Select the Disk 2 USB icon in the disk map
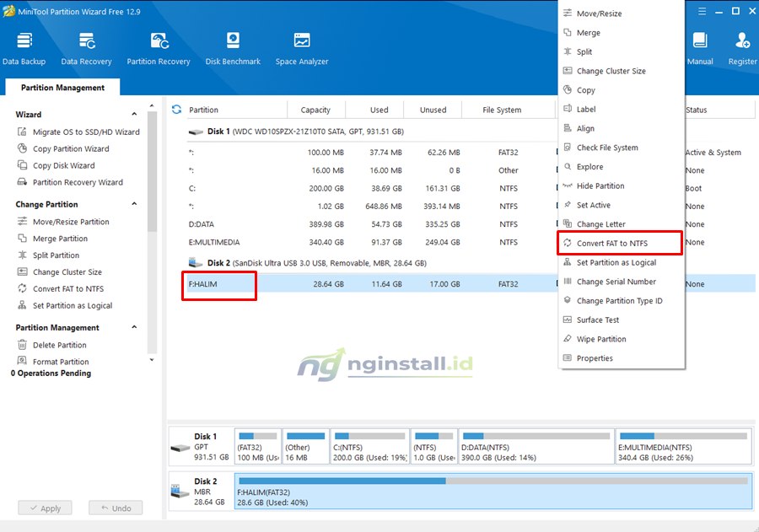759x532 pixels. tap(180, 492)
